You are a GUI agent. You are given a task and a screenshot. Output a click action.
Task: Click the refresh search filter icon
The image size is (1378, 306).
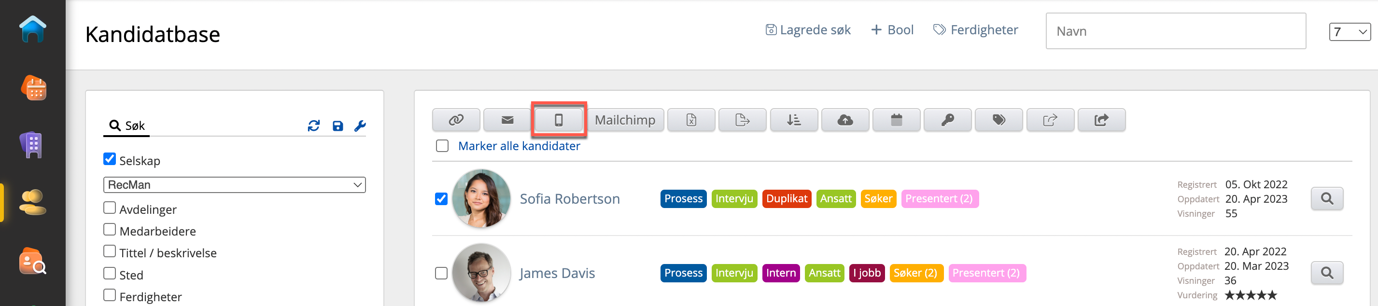click(x=313, y=125)
